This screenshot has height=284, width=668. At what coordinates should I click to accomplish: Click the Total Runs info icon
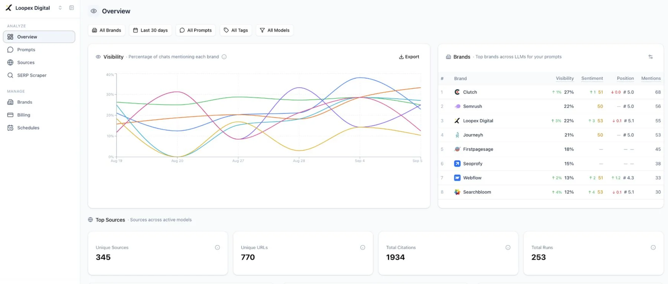[653, 248]
